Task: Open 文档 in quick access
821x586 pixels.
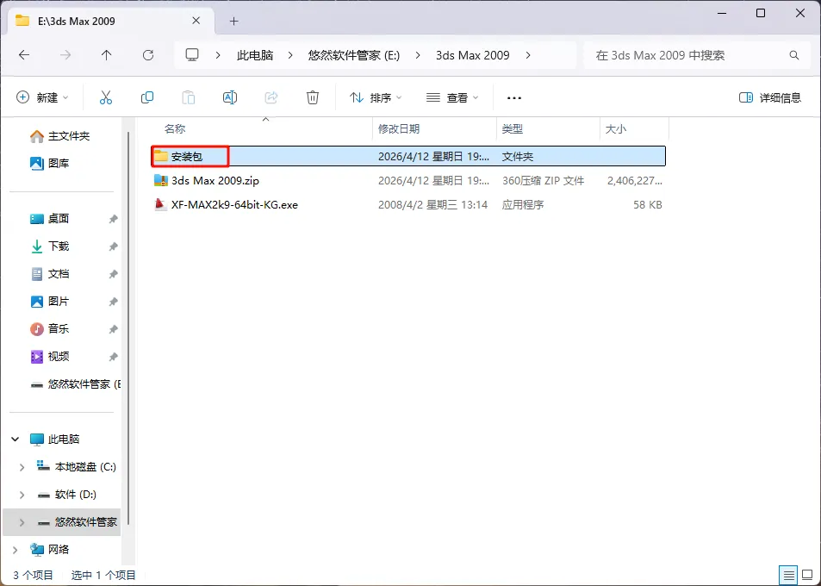Action: [49, 274]
